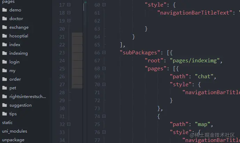Click the "map" path value

pyautogui.click(x=202, y=124)
